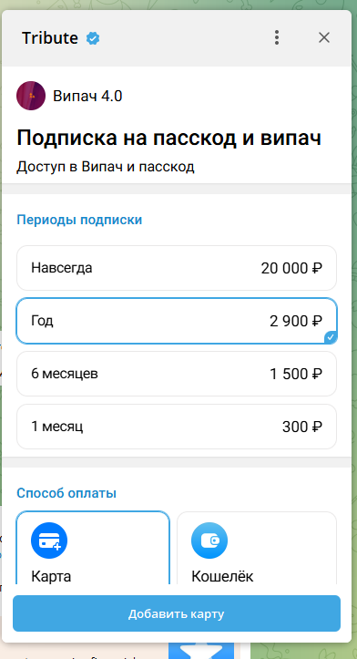357x659 pixels.
Task: Select Кошелёк as payment method
Action: 257,548
